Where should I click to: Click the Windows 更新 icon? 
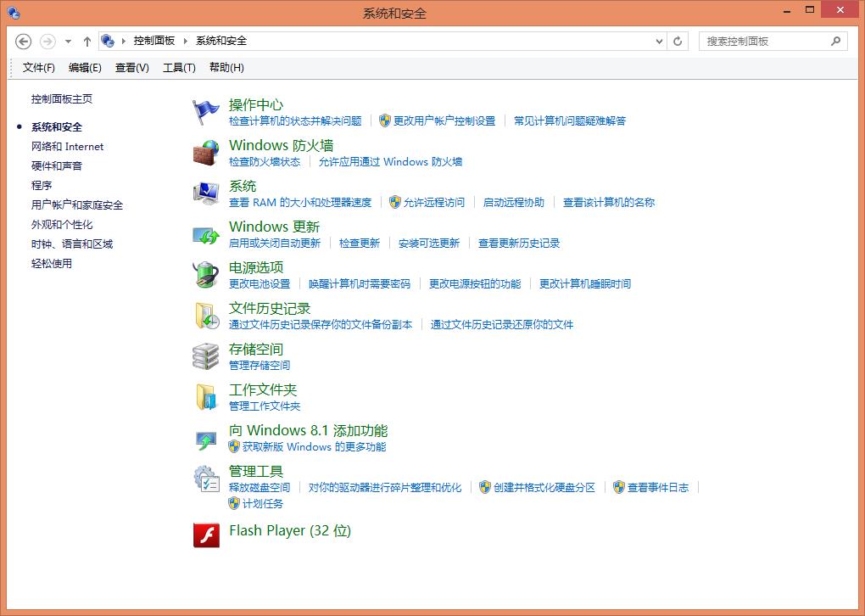tap(205, 233)
